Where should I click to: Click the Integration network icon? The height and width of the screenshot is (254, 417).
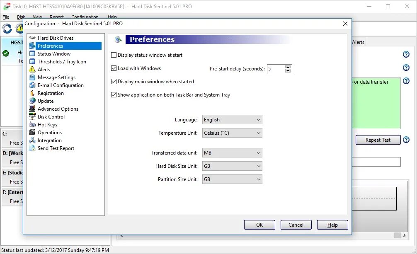32,140
